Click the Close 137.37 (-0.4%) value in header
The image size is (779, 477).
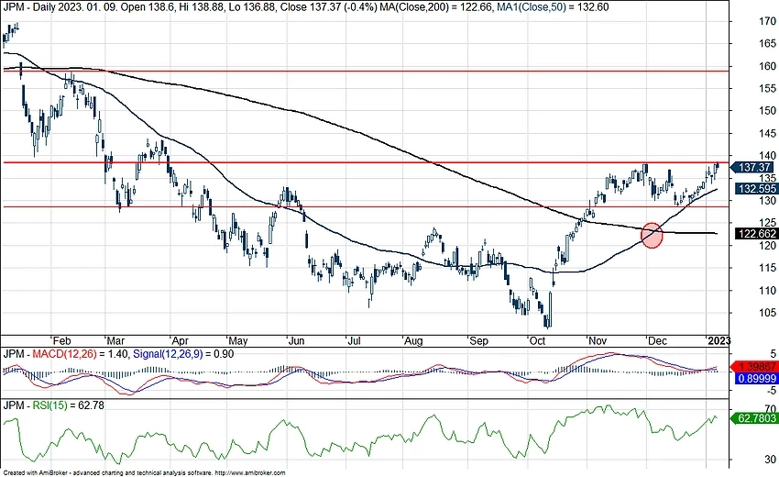(329, 7)
